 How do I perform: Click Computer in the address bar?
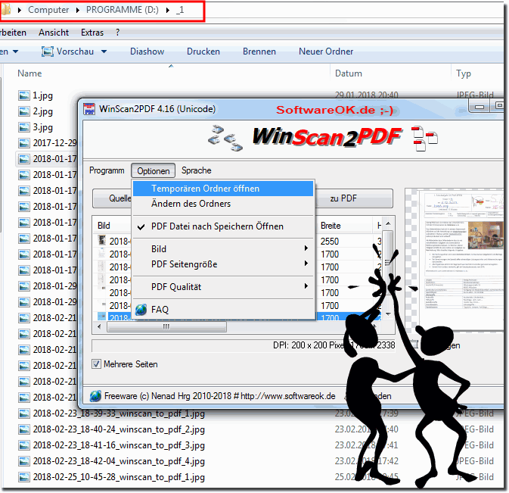[x=48, y=10]
